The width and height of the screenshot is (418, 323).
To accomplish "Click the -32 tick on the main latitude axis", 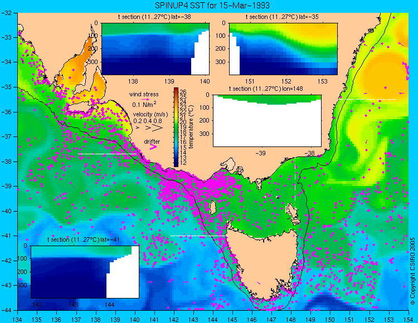I will (x=6, y=12).
